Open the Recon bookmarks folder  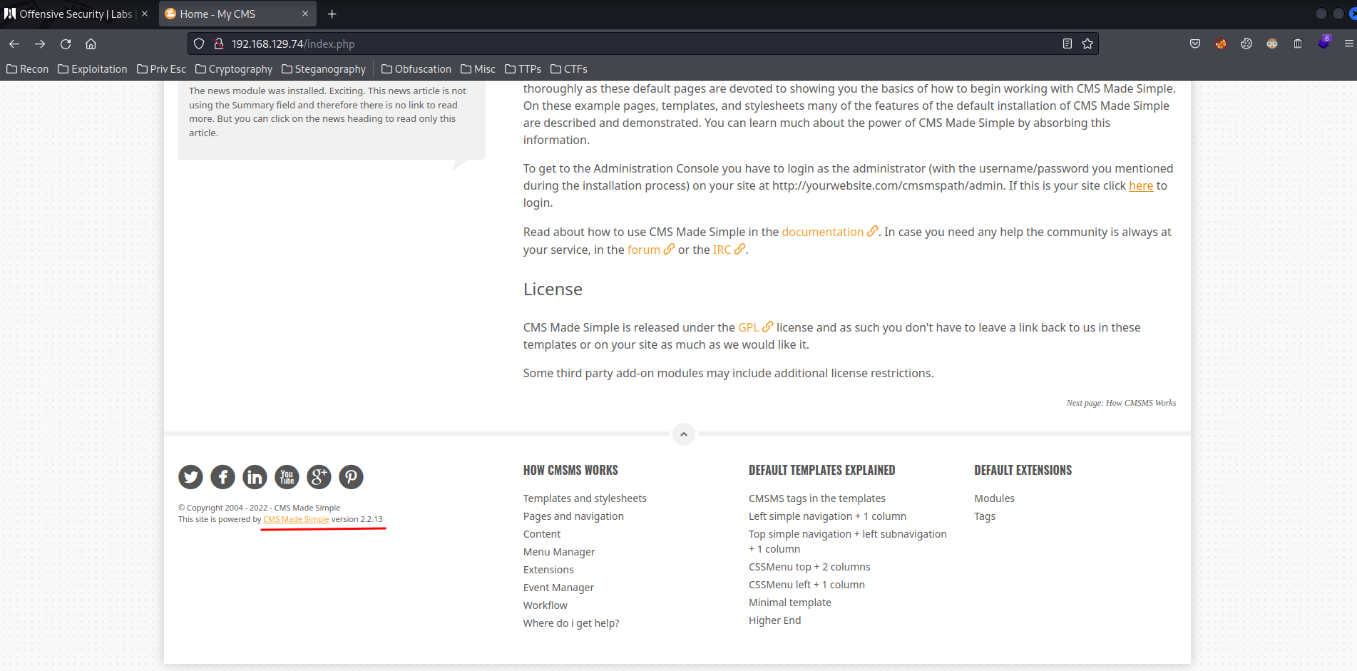coord(28,69)
